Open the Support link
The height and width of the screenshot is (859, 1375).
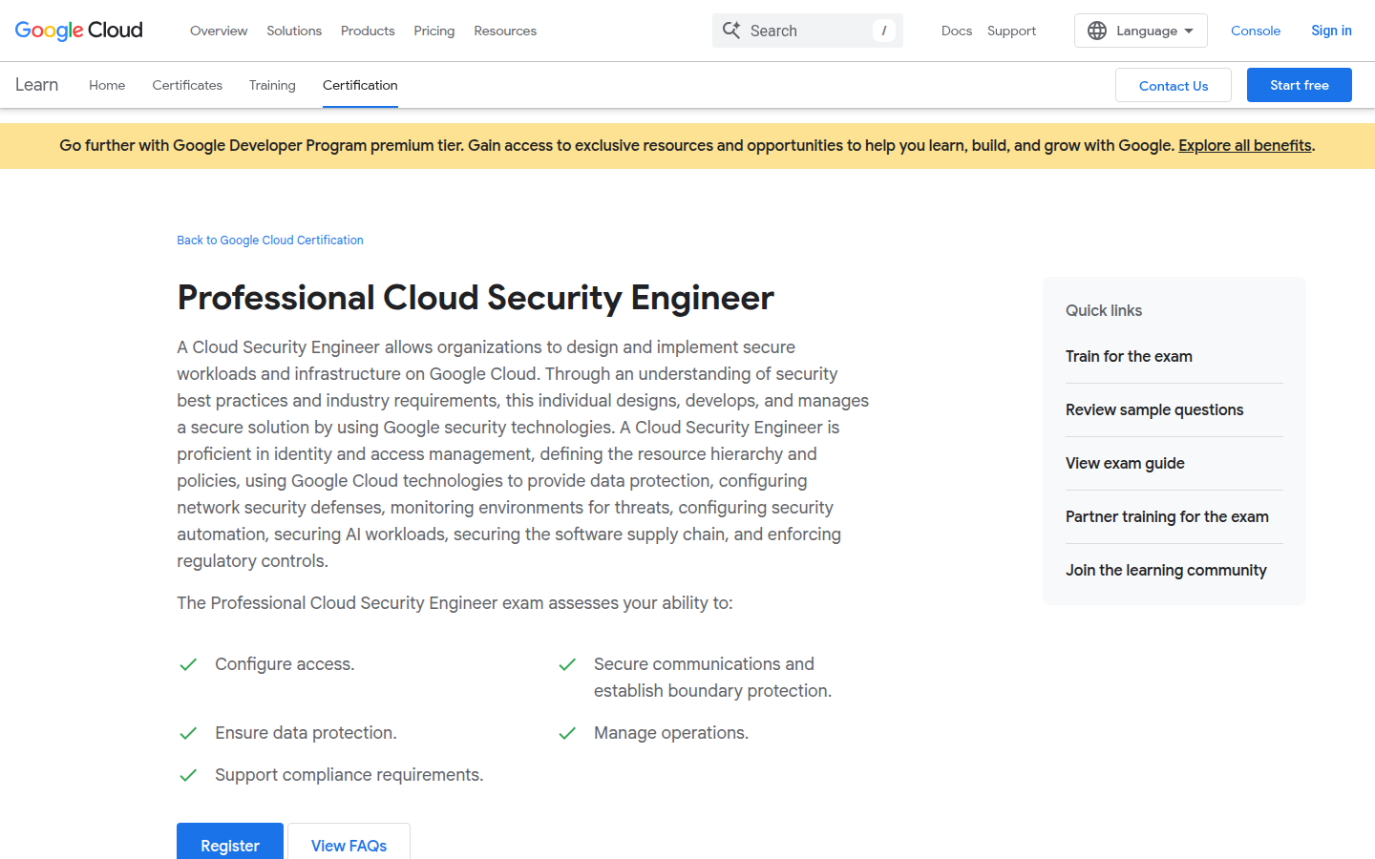[x=1011, y=31]
